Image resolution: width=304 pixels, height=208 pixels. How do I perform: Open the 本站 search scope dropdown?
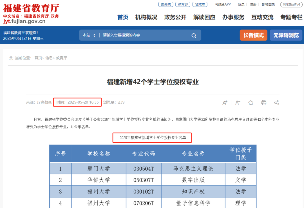coord(89,35)
